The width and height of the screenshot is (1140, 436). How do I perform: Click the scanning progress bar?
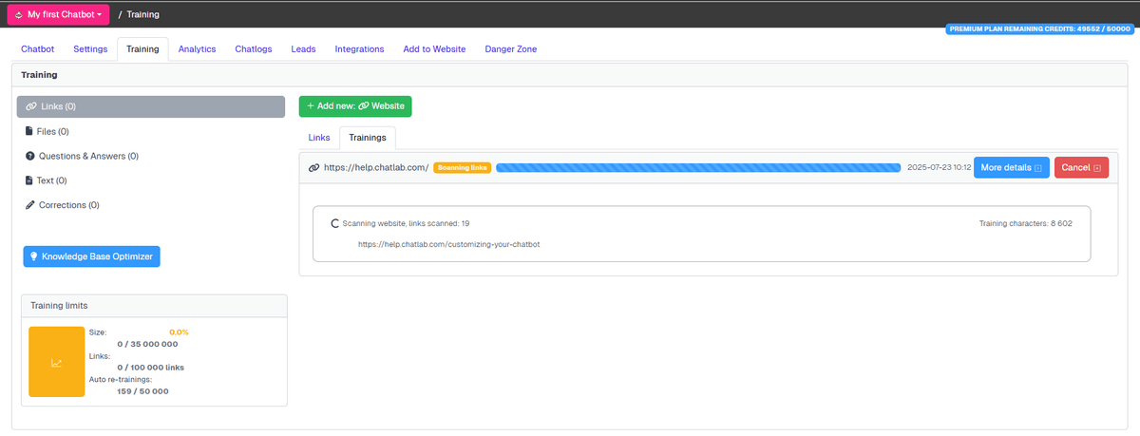(x=698, y=168)
